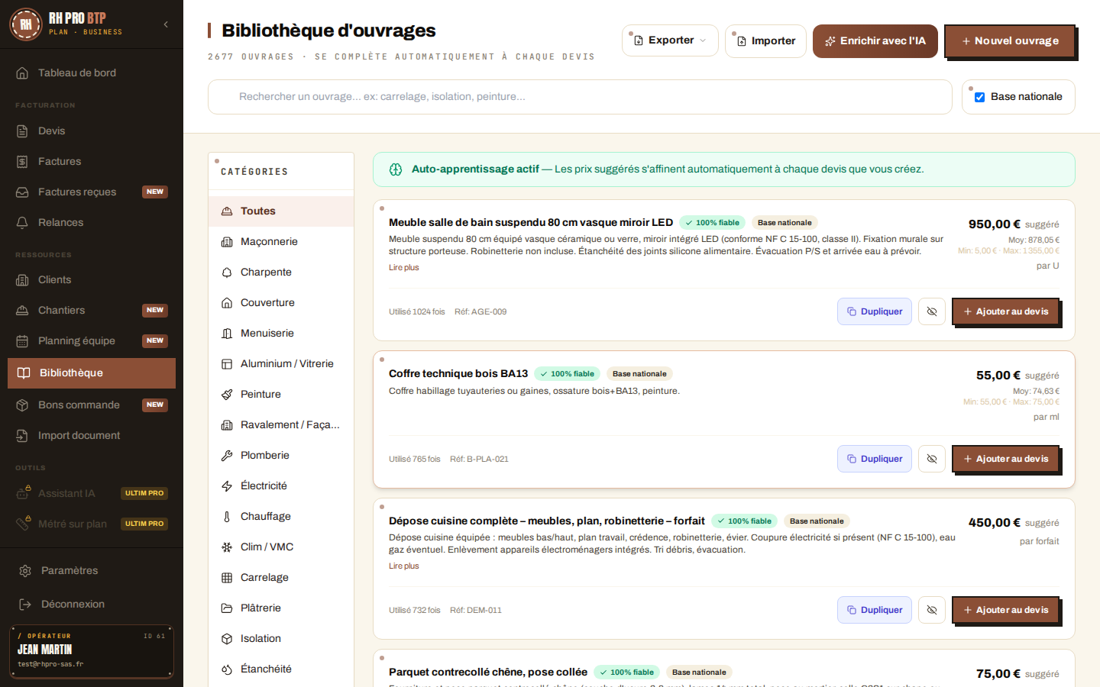1100x687 pixels.
Task: Expand Lire plus for Meuble salle de bain
Action: pyautogui.click(x=403, y=267)
